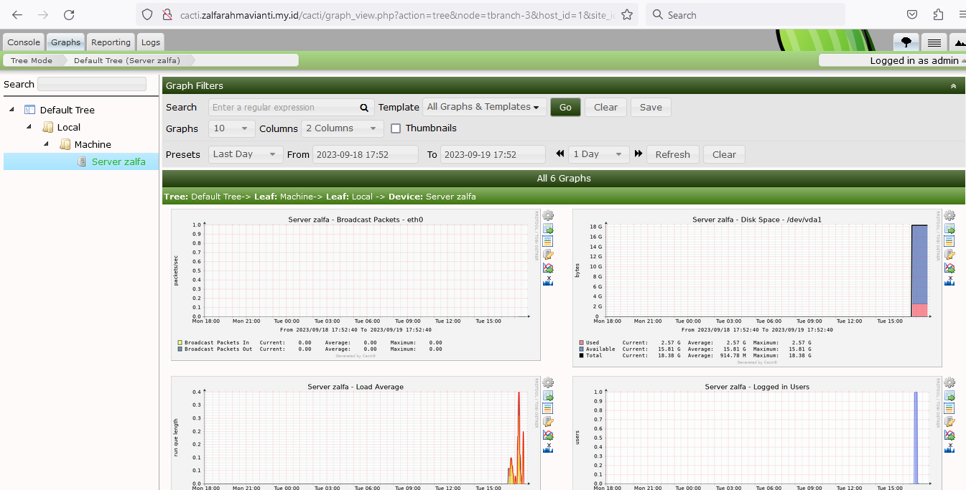Collapse the Machine branch arrow
The width and height of the screenshot is (966, 490).
click(46, 144)
